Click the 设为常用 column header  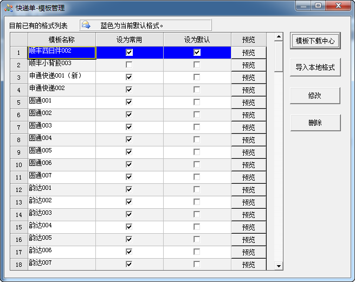point(130,40)
